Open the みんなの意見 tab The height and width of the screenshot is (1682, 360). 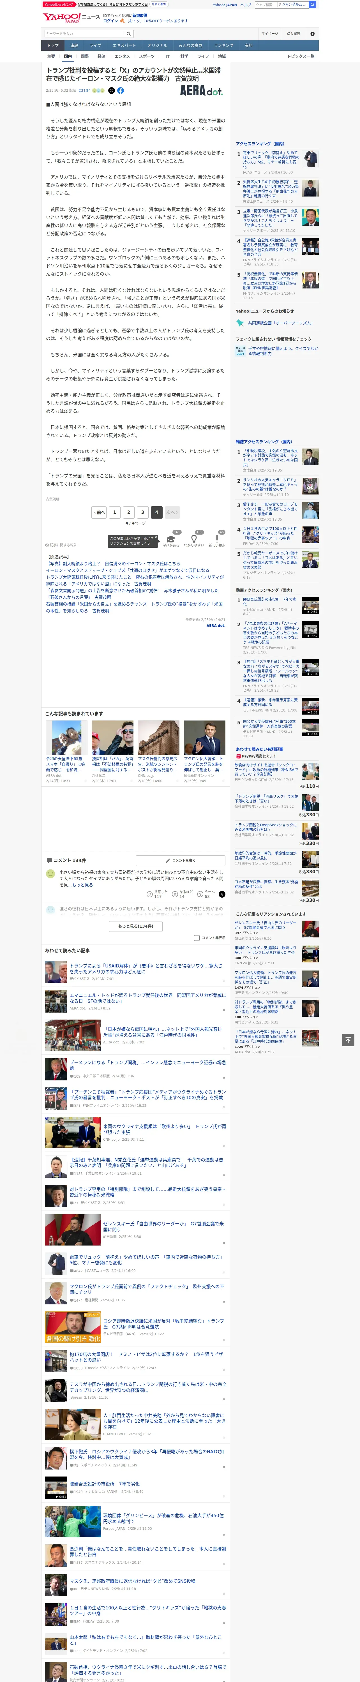click(x=191, y=45)
